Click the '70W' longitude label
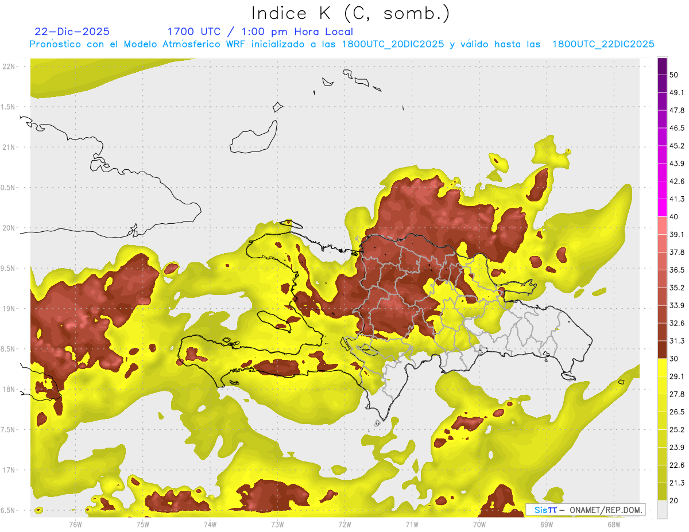 tap(479, 524)
